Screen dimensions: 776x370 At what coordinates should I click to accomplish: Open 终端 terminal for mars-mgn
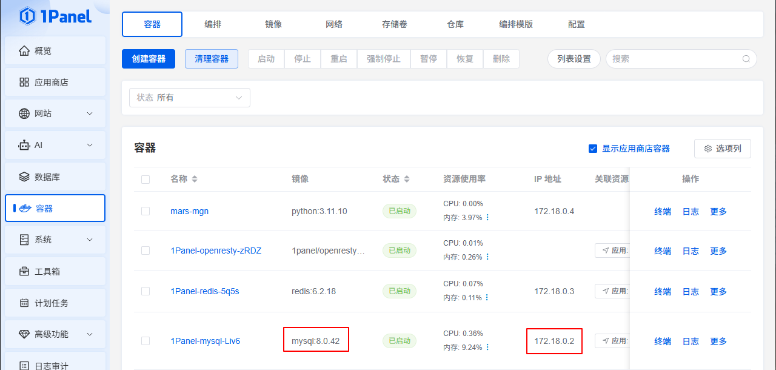663,211
